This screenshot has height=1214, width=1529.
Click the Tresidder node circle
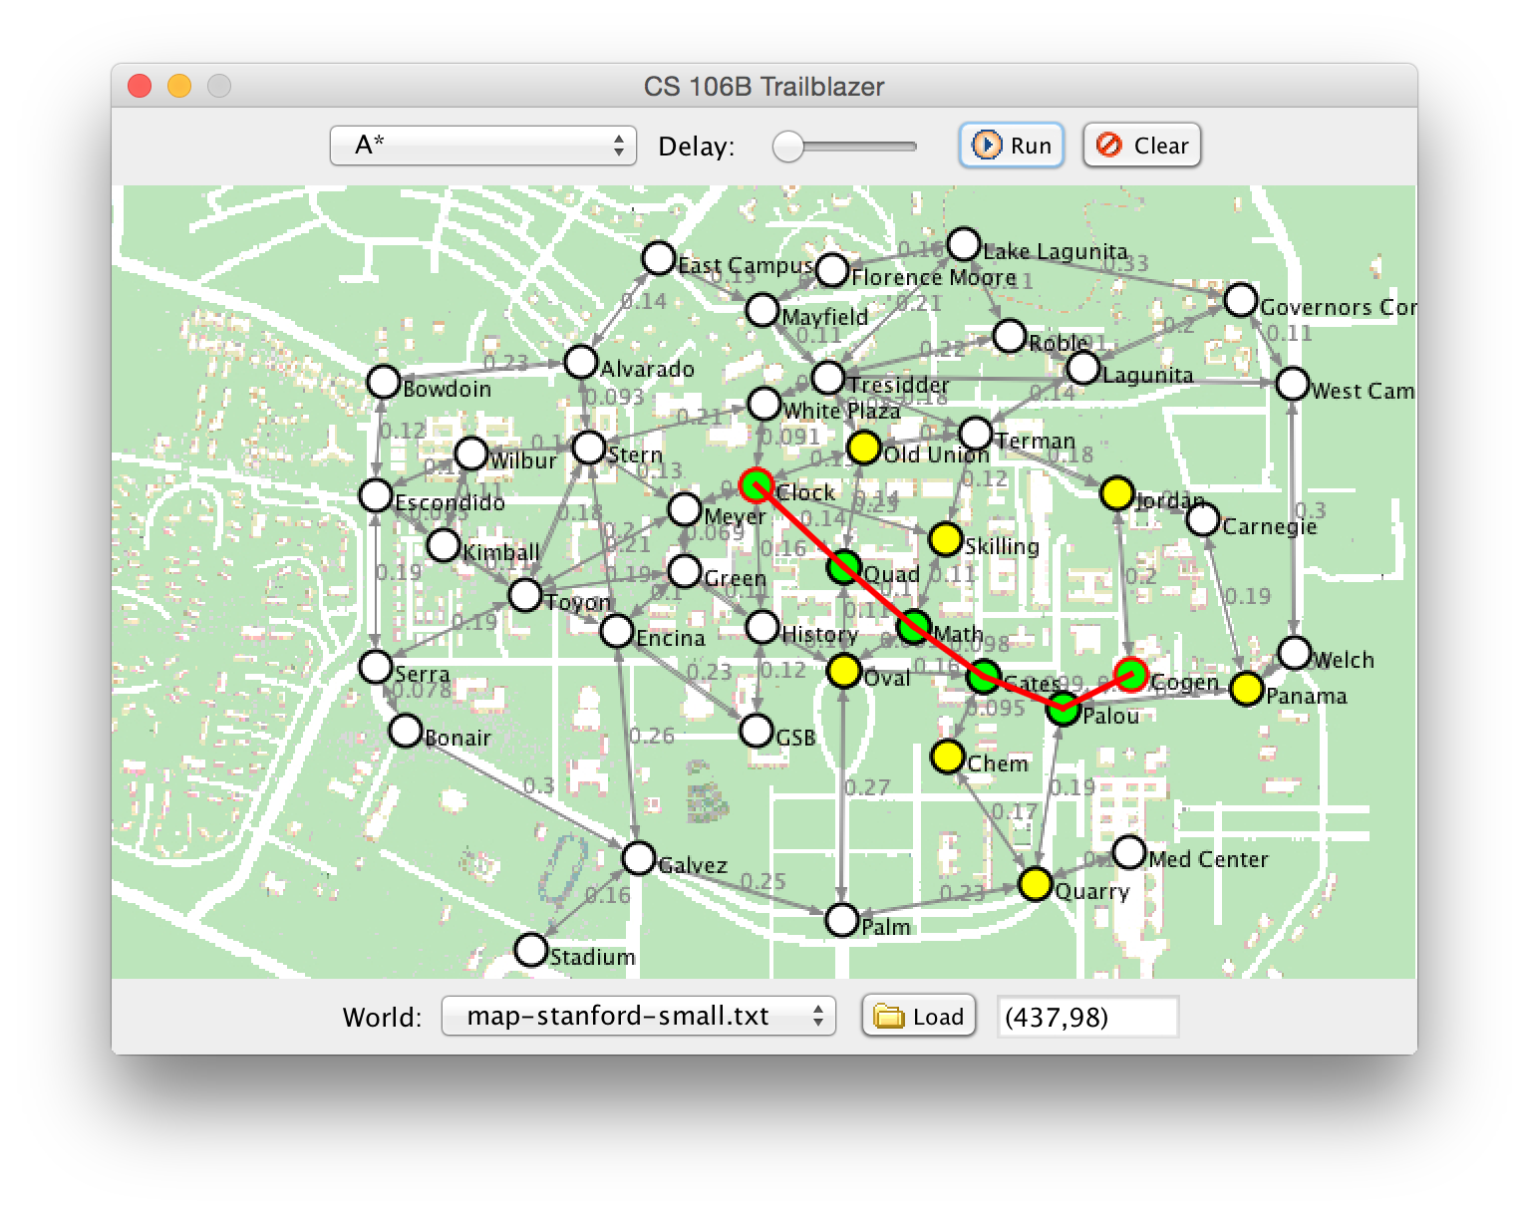828,378
